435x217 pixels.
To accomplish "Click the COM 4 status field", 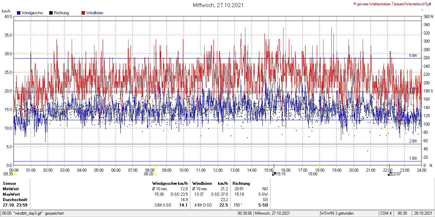I will tap(386, 213).
